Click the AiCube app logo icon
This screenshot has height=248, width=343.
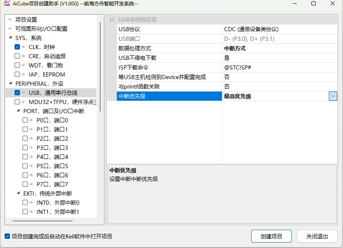point(7,3)
